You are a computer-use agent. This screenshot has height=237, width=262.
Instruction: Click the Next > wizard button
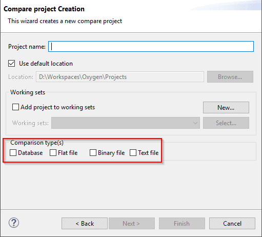pyautogui.click(x=132, y=224)
